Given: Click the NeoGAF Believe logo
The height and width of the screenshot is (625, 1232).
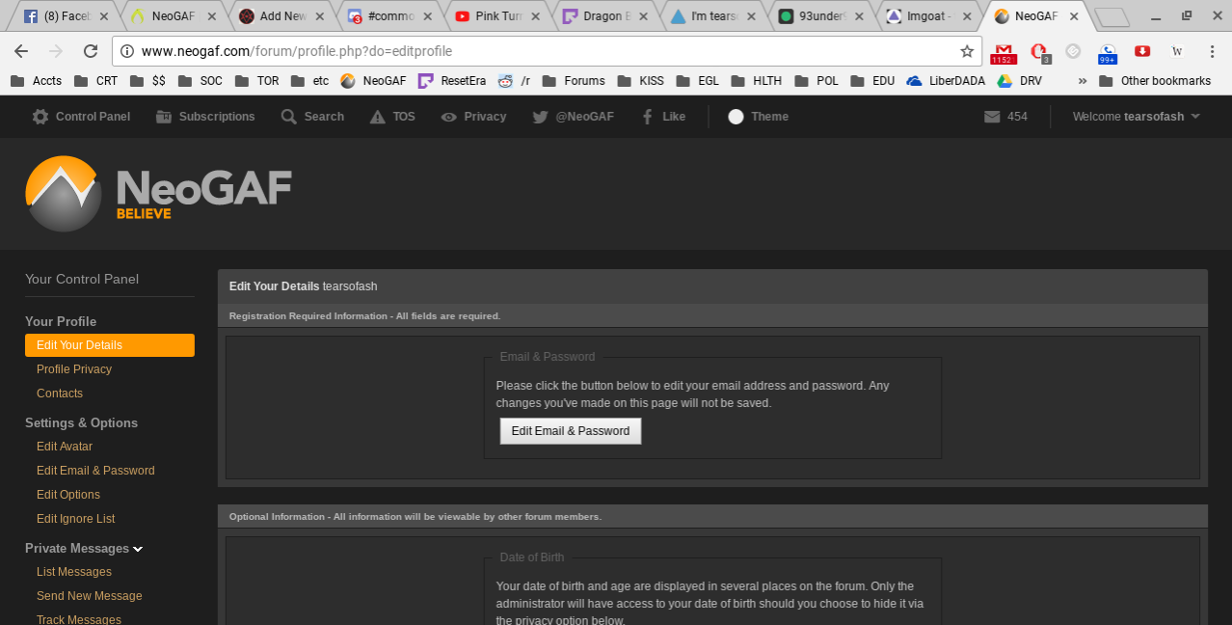Looking at the screenshot, I should click(158, 193).
